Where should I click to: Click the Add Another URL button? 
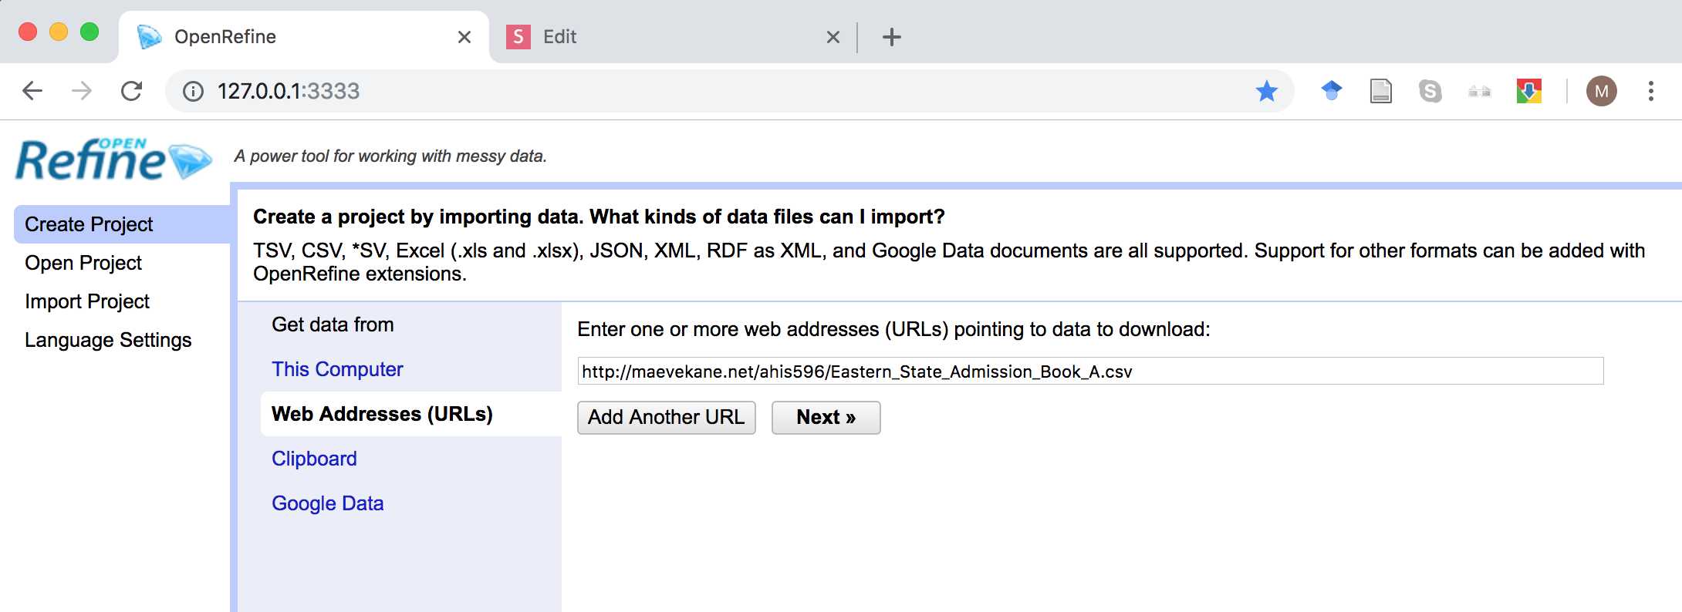point(667,417)
